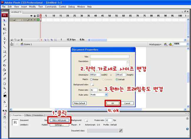Select the Lasso tool

4,33
